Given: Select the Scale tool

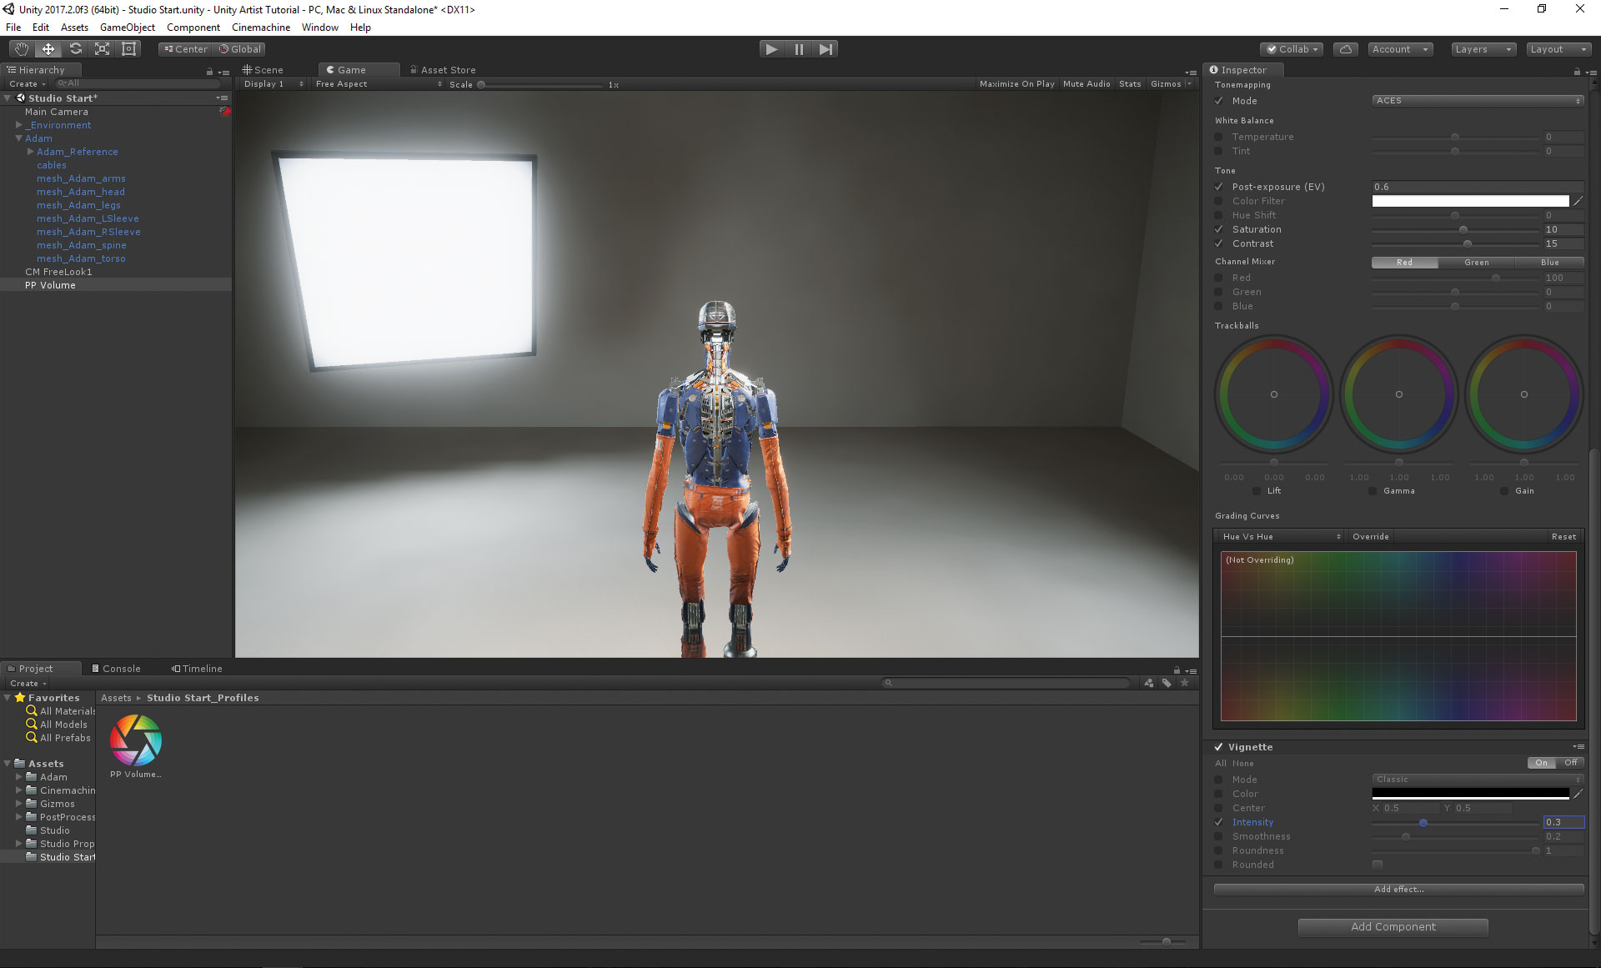Looking at the screenshot, I should (x=102, y=49).
